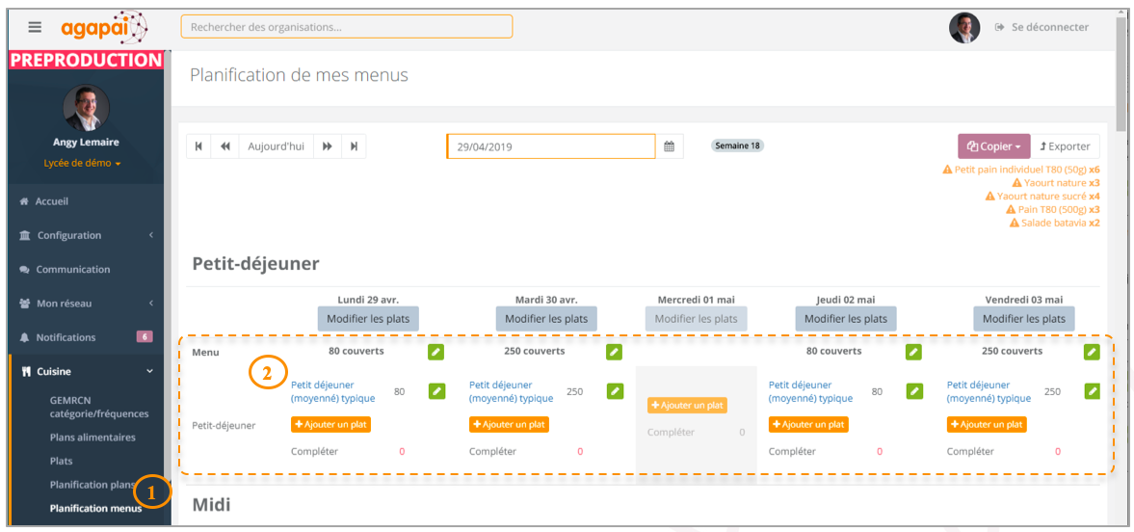This screenshot has width=1134, height=532.
Task: Expand the Mon réseau sidebar menu
Action: [x=86, y=304]
